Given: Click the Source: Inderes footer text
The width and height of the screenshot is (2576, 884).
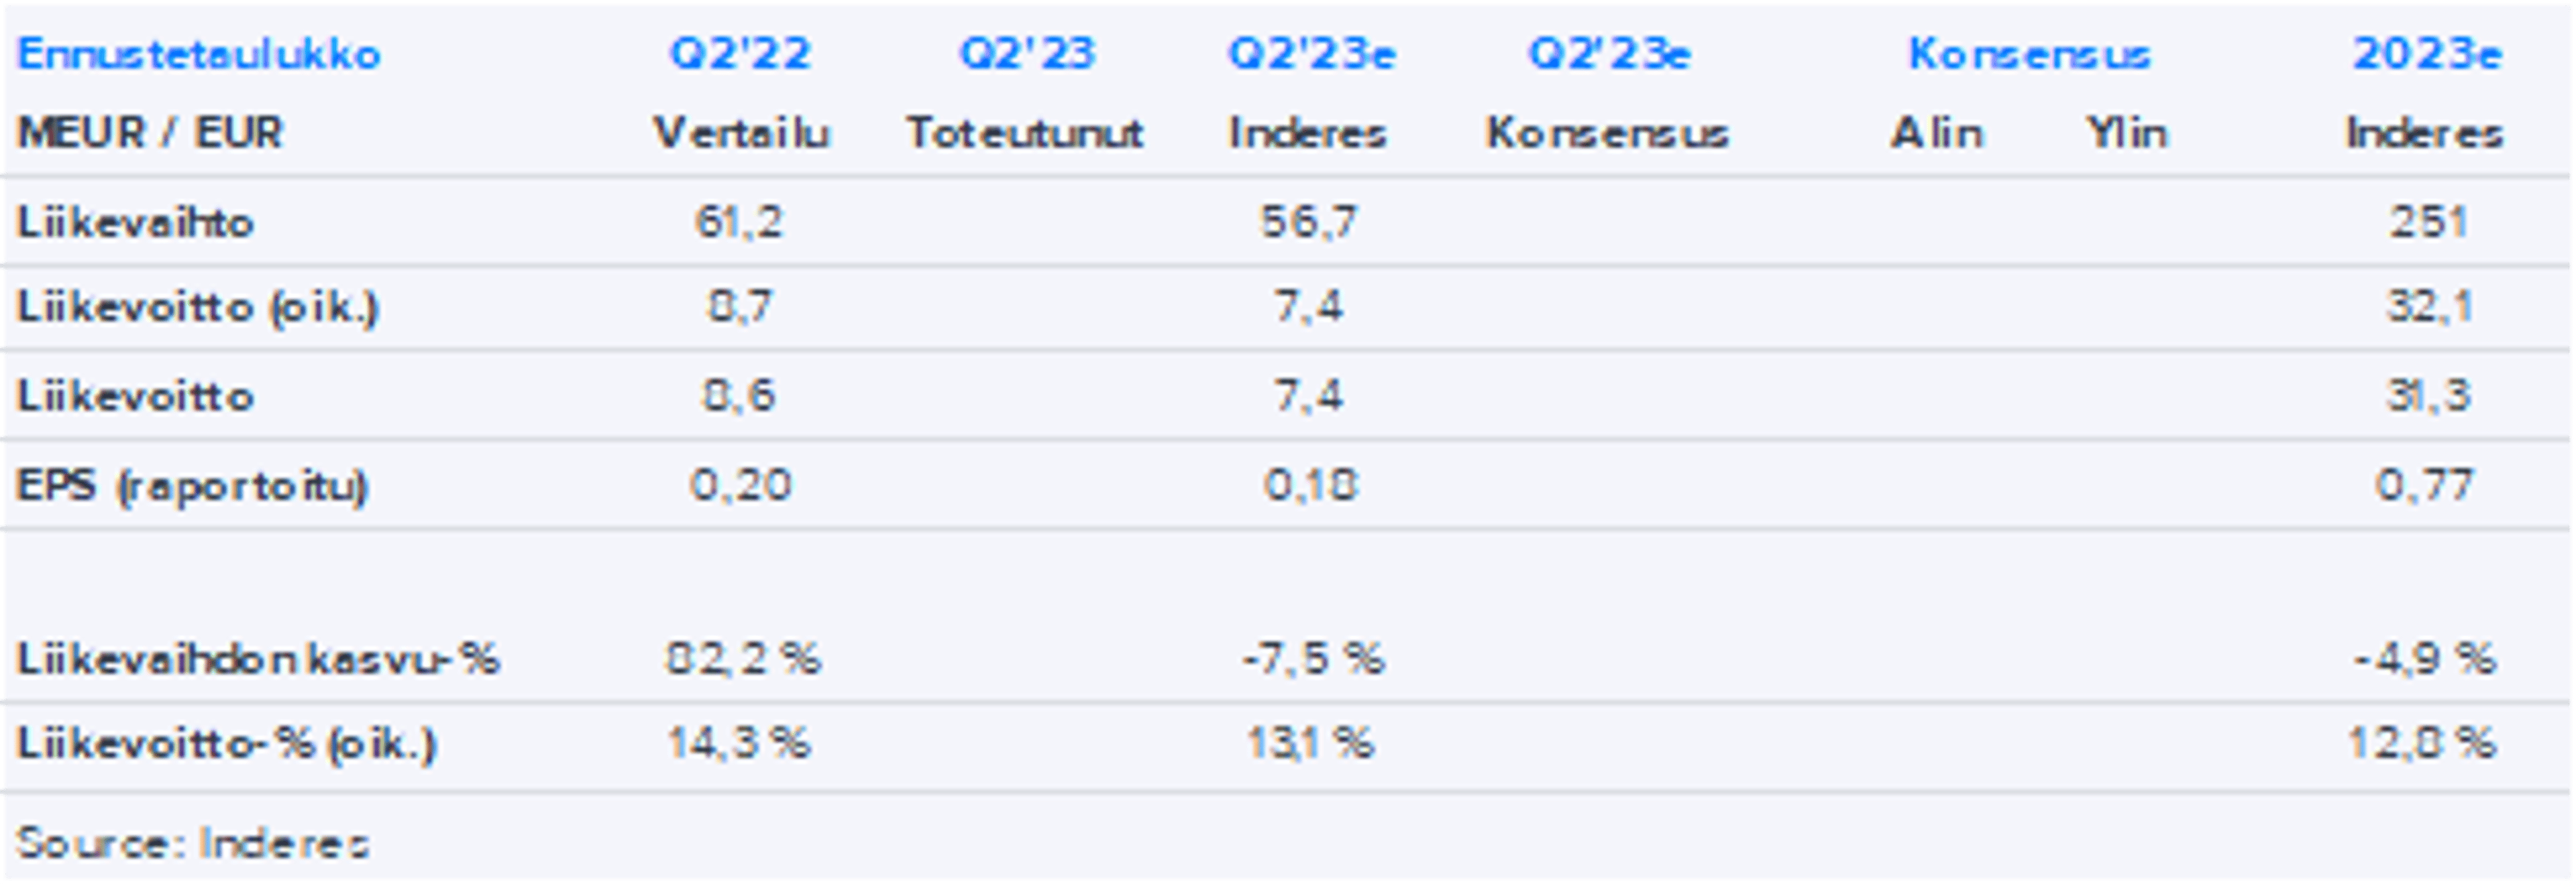Looking at the screenshot, I should coord(192,844).
